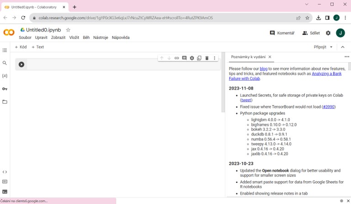Add a code cell with + Kód
The height and width of the screenshot is (204, 351).
(x=21, y=47)
